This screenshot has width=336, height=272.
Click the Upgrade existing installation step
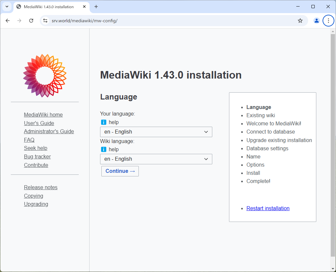pos(279,140)
